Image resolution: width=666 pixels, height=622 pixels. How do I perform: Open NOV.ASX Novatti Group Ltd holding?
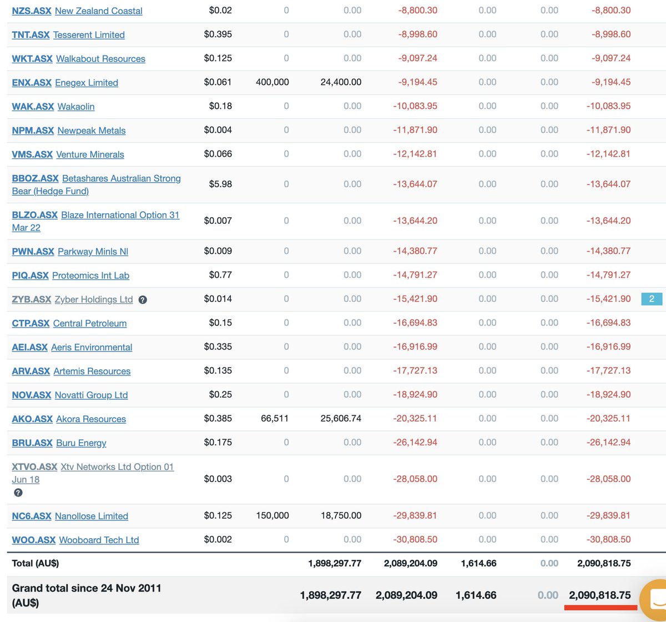point(70,394)
